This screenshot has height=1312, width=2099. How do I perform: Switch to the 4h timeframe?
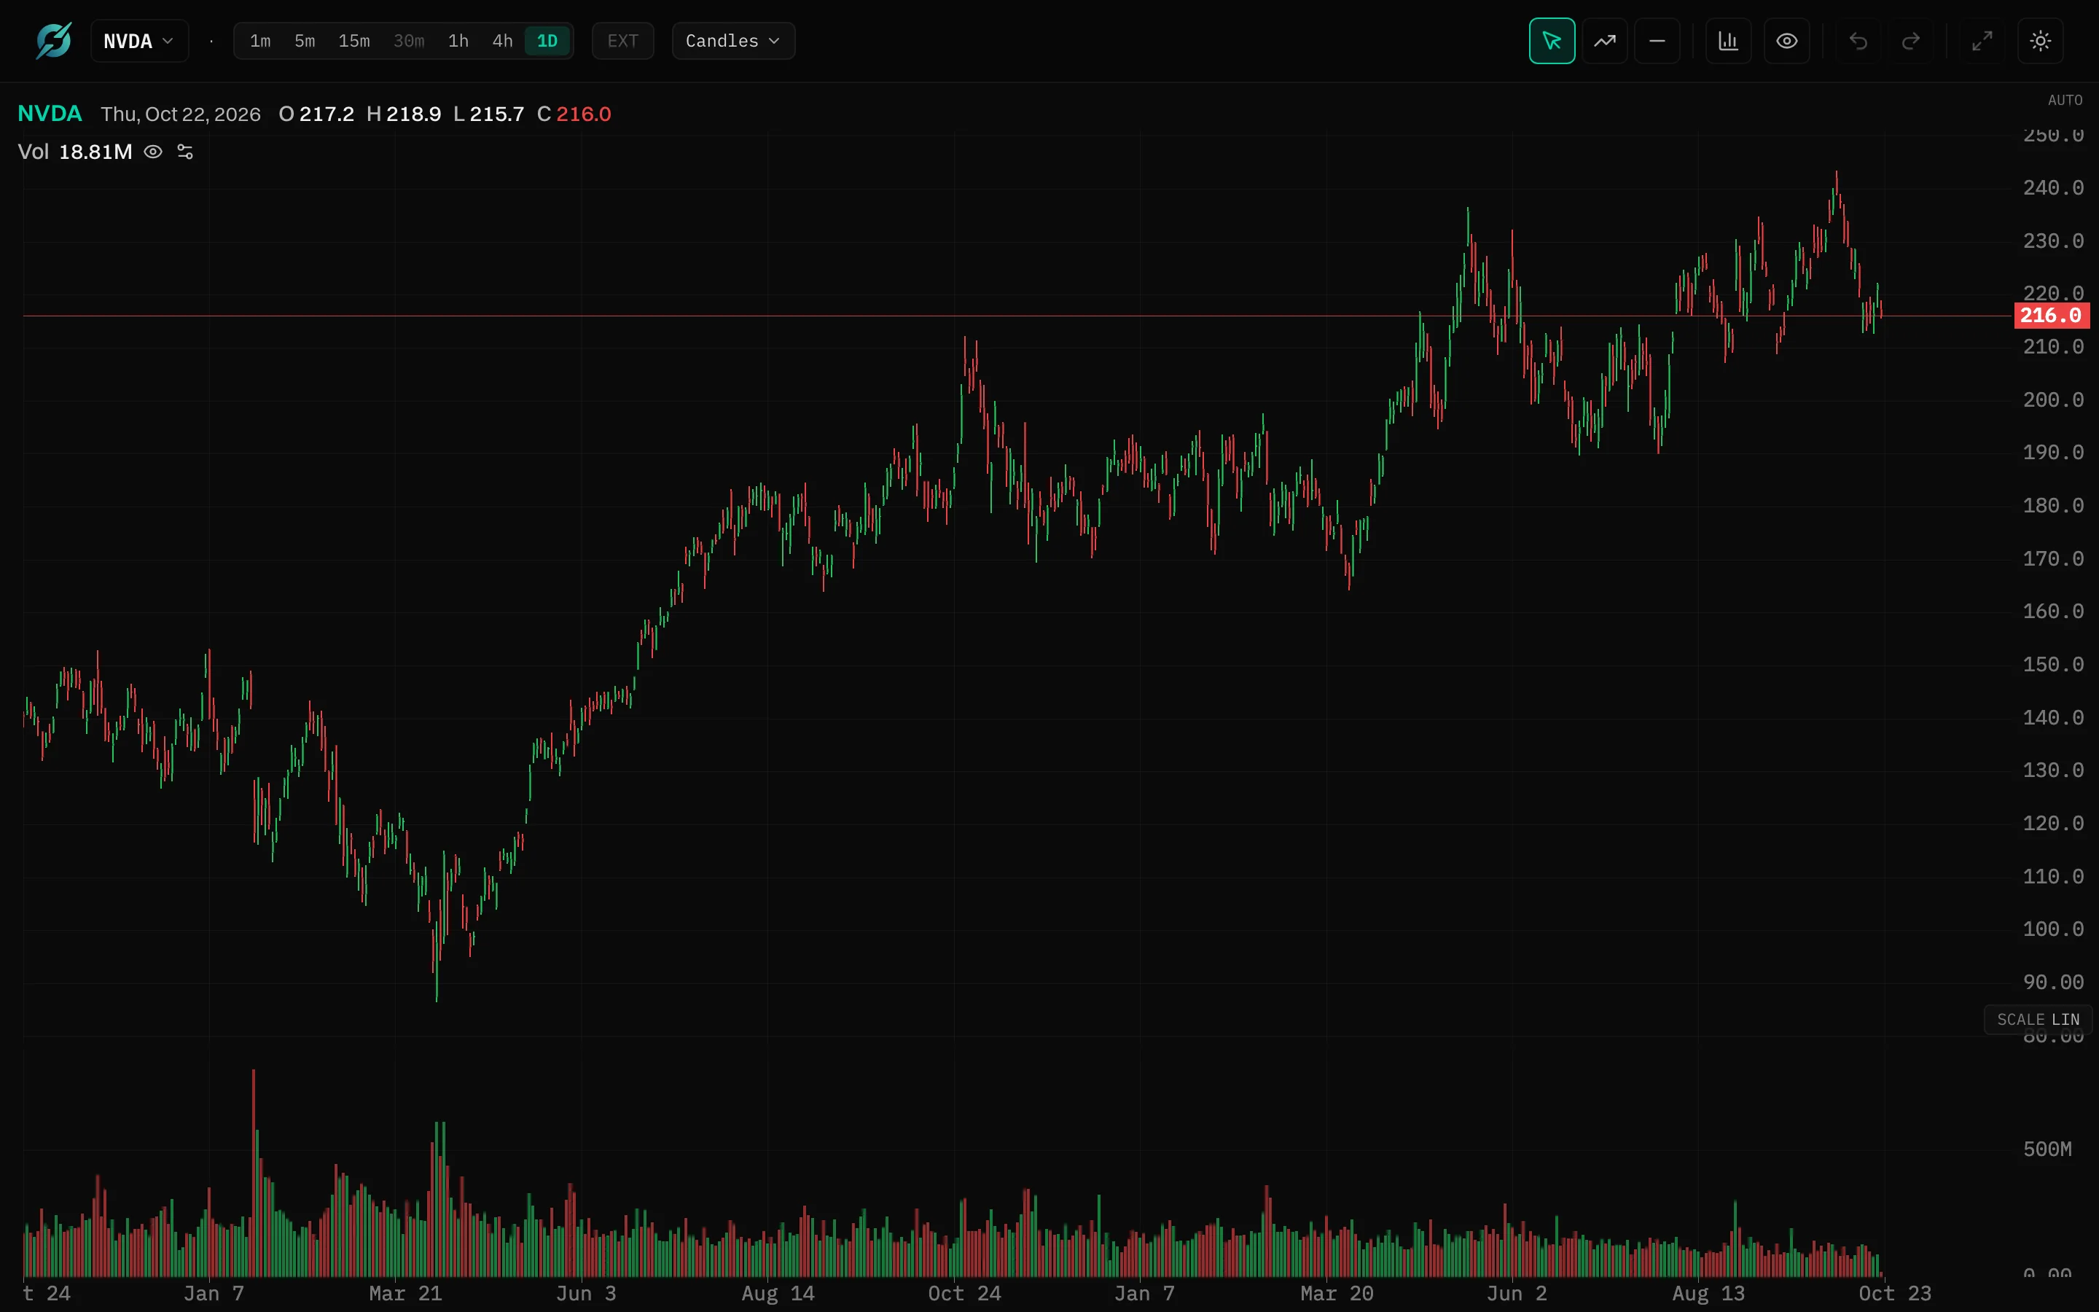click(x=502, y=41)
